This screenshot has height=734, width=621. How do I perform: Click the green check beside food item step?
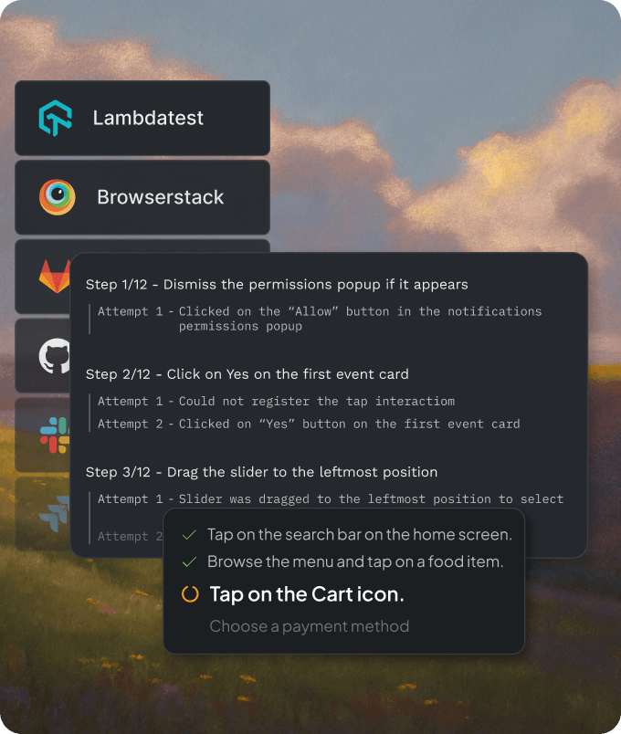189,561
